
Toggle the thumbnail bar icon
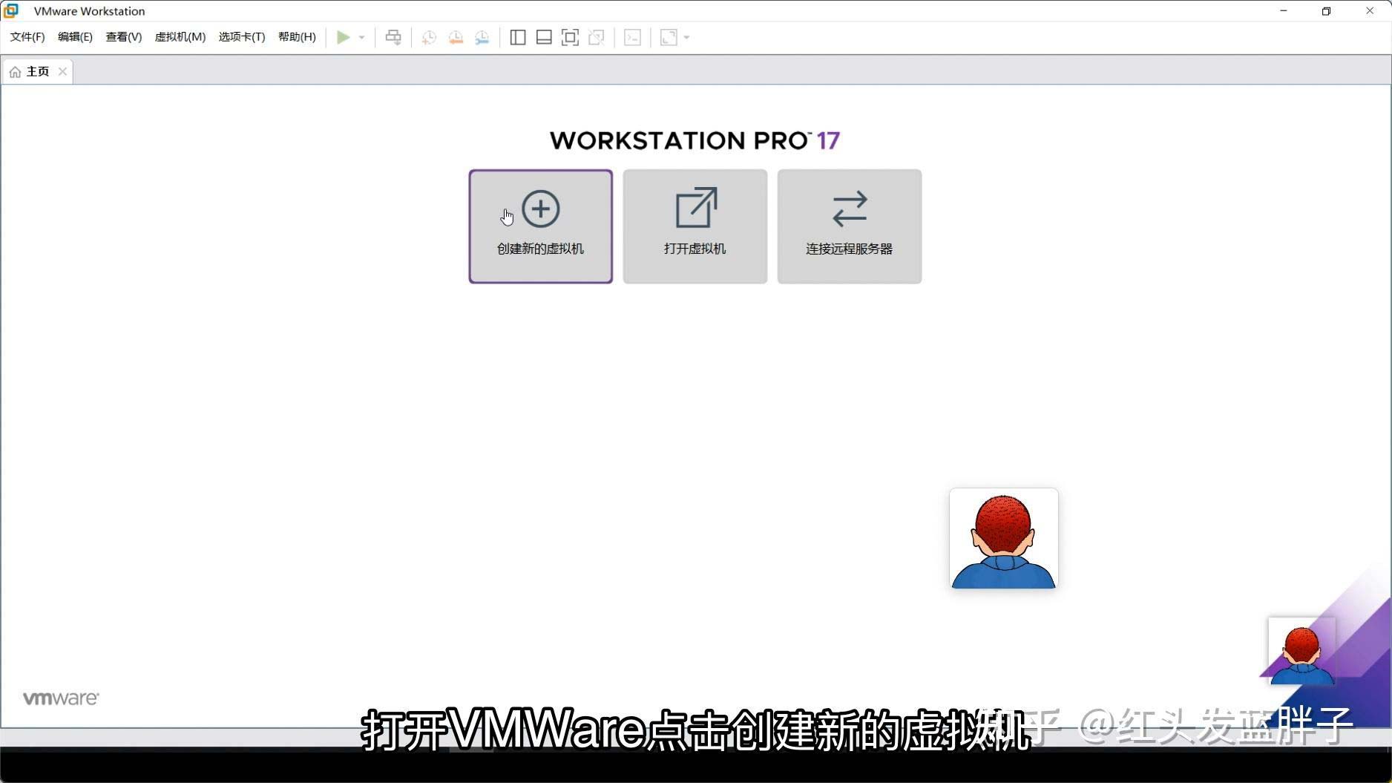pyautogui.click(x=544, y=37)
